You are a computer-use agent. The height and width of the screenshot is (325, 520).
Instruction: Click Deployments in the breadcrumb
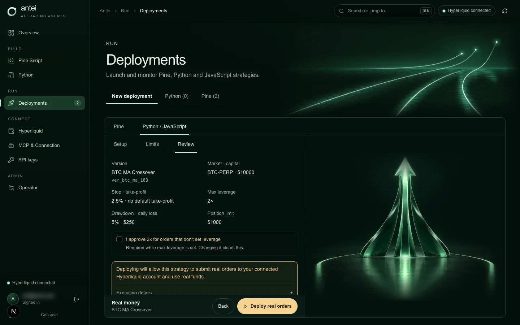(x=153, y=11)
